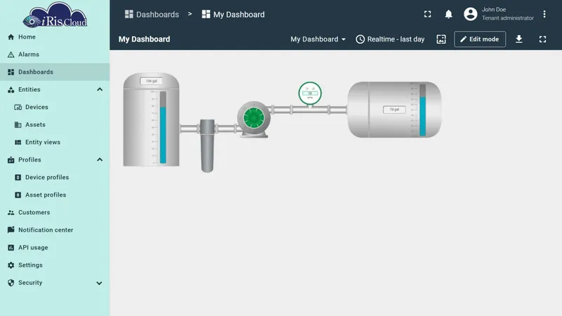
Task: Open notifications bell
Action: 448,14
